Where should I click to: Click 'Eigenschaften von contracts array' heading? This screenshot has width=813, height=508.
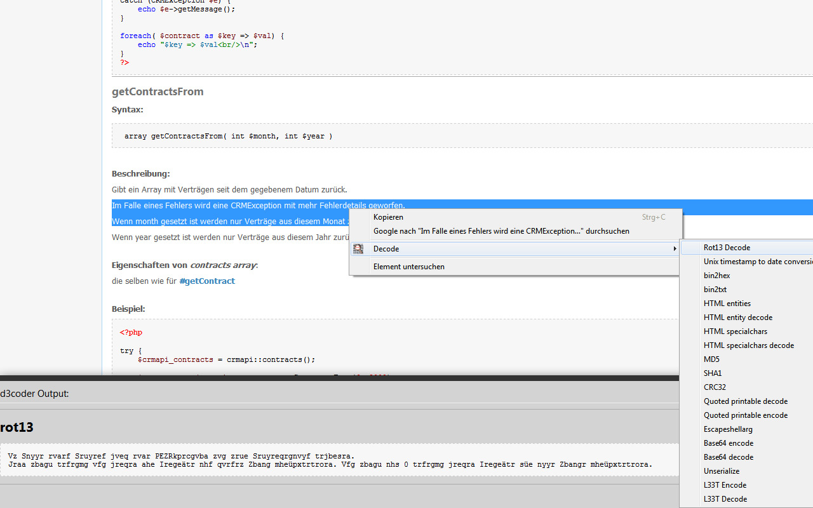point(185,265)
